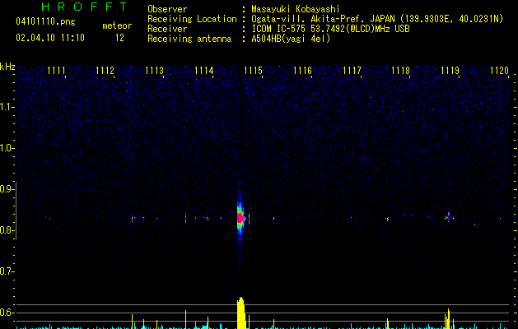Image resolution: width=518 pixels, height=329 pixels.
Task: Click time marker 1118
Action: click(400, 71)
